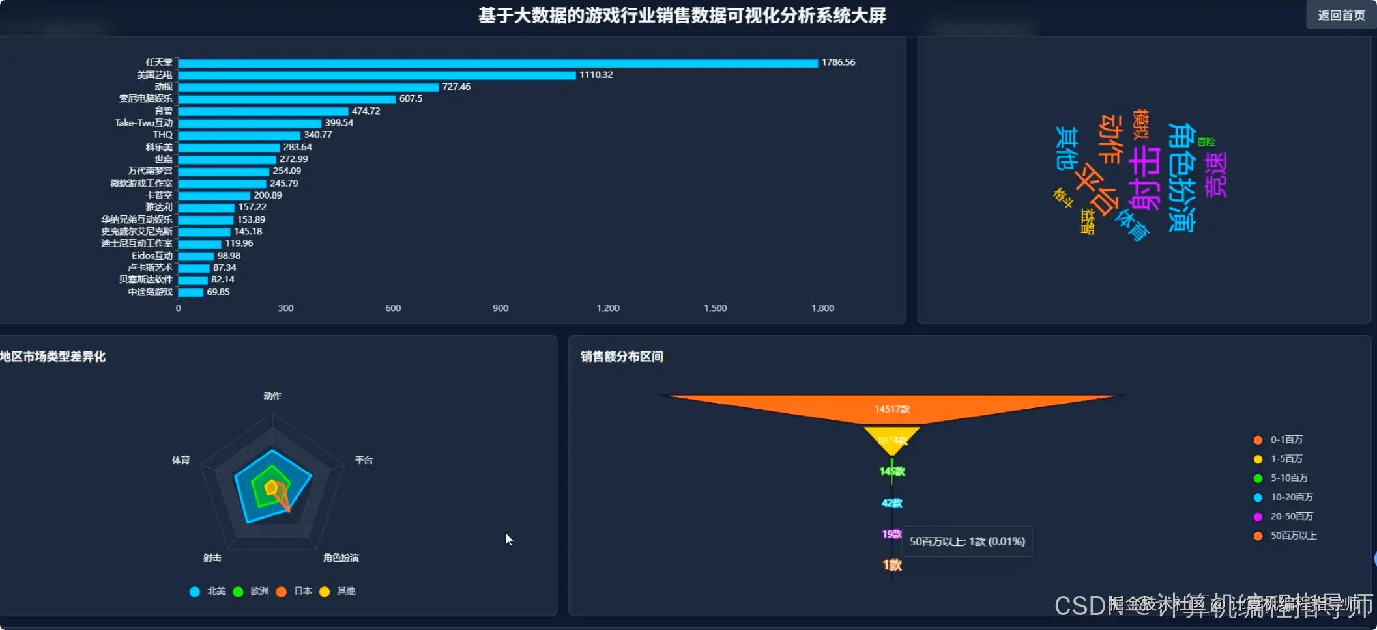1377x630 pixels.
Task: Click the yellow 1874款 funnel segment
Action: click(x=891, y=440)
